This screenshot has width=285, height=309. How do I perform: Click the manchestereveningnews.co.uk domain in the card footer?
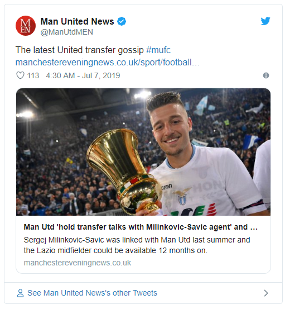coord(78,263)
